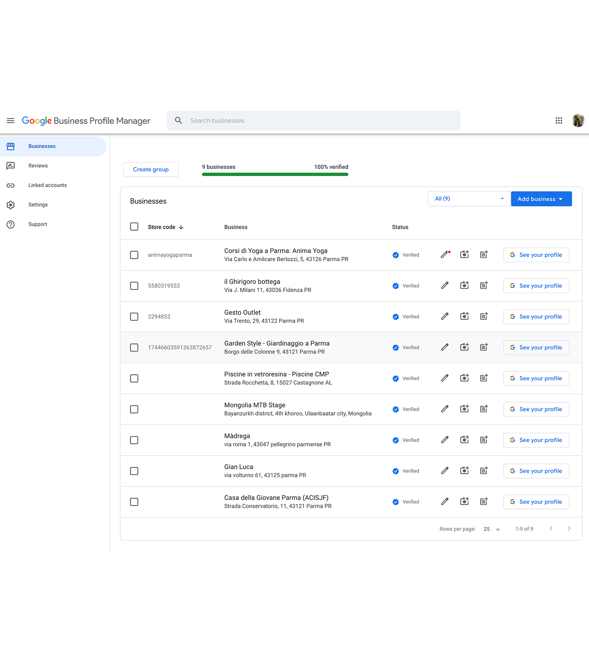Edit profile for Màdrega
This screenshot has height=661, width=589.
[x=445, y=440]
